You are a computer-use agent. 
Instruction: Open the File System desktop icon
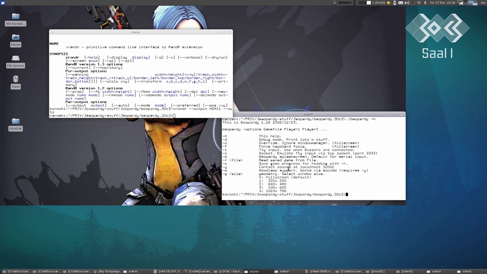pos(15,61)
